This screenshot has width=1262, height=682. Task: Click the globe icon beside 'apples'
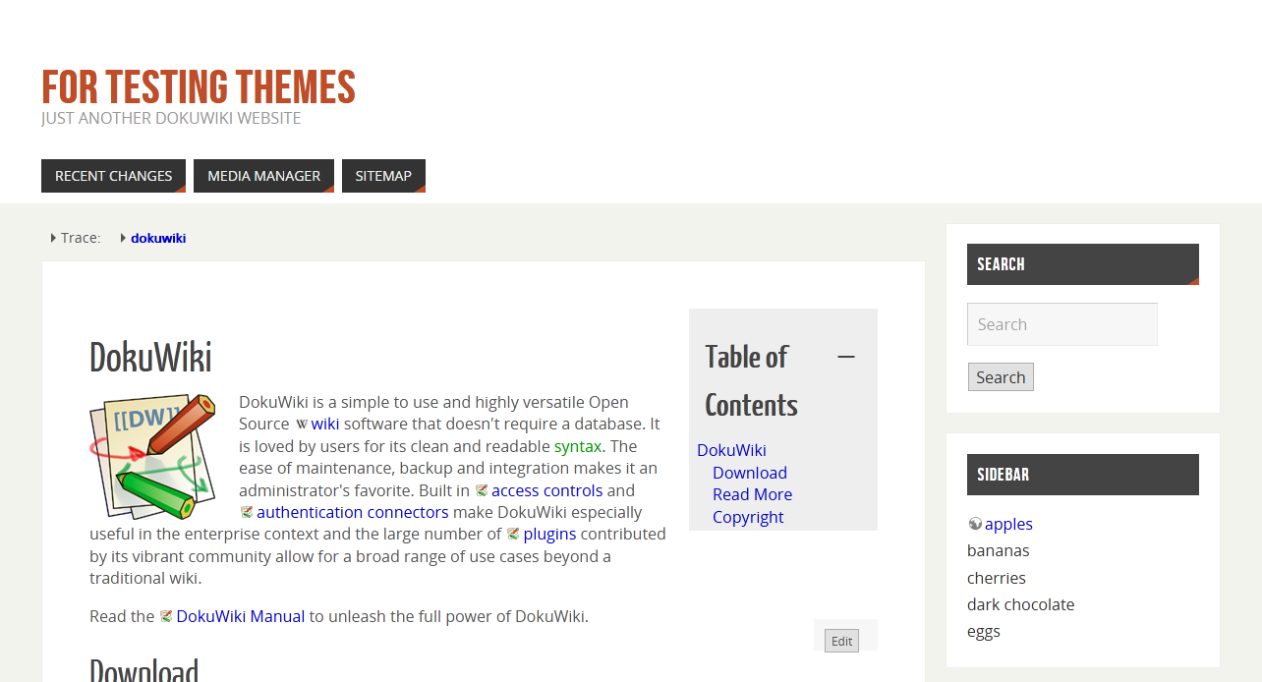pos(974,523)
